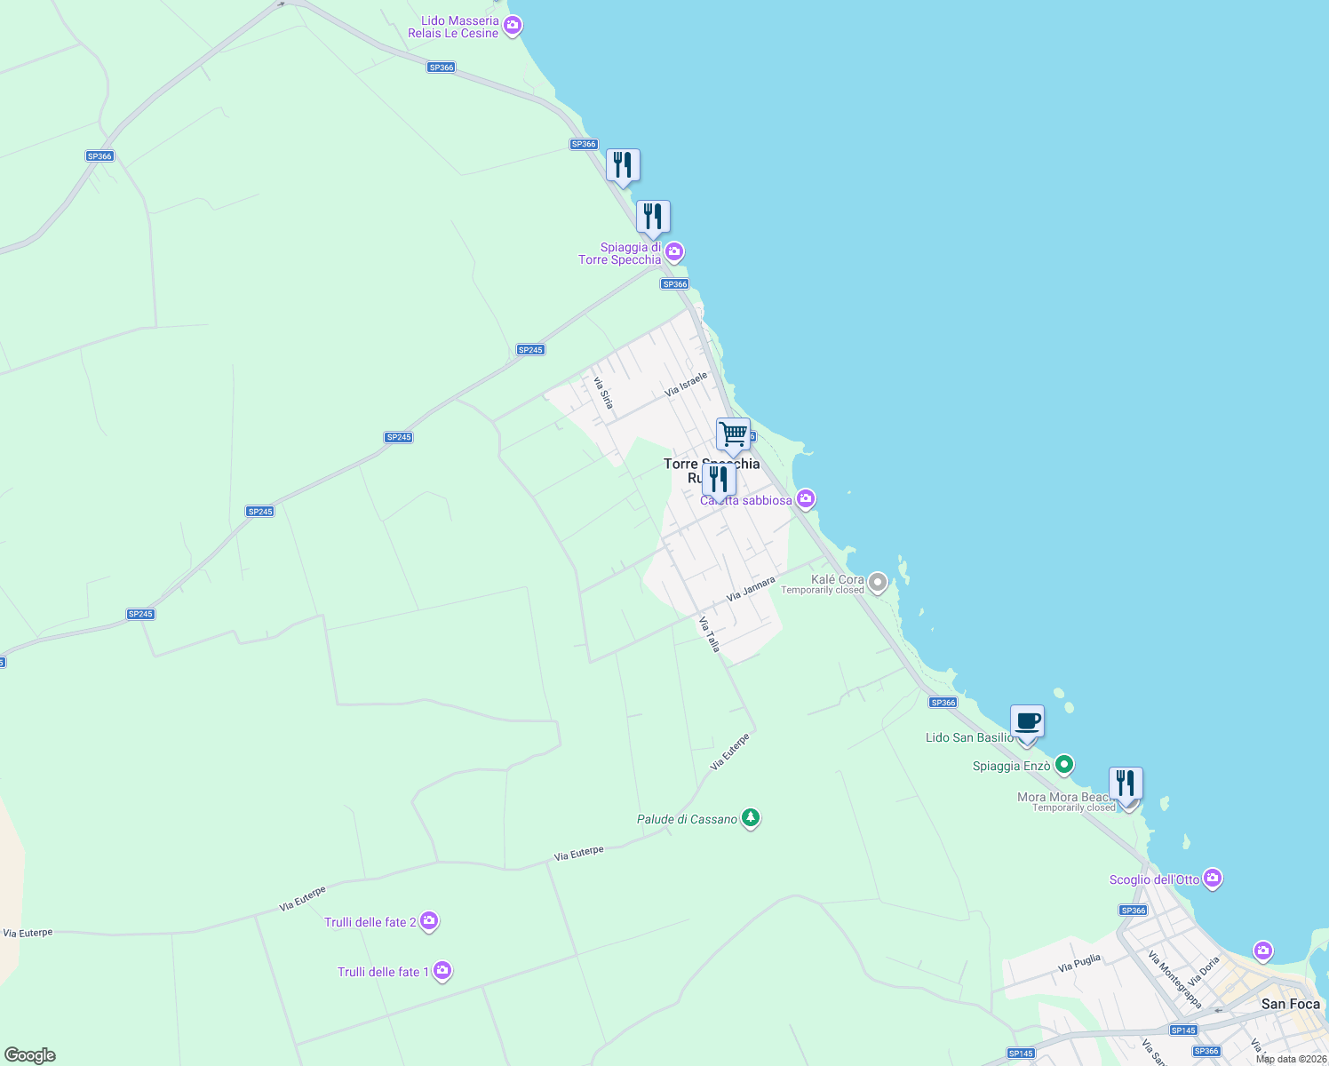Click the restaurant icon above Spiaggia di Torre Specchia

653,215
